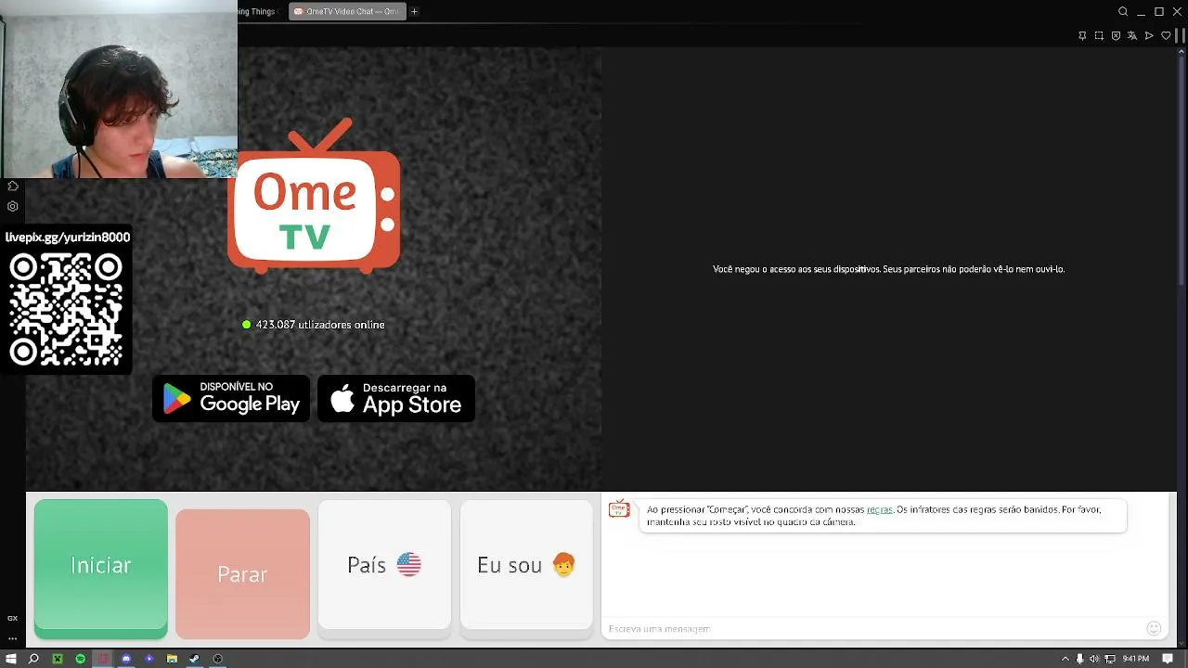Click the 423.087 utilizadores online text
Viewport: 1188px width, 668px height.
(x=319, y=325)
